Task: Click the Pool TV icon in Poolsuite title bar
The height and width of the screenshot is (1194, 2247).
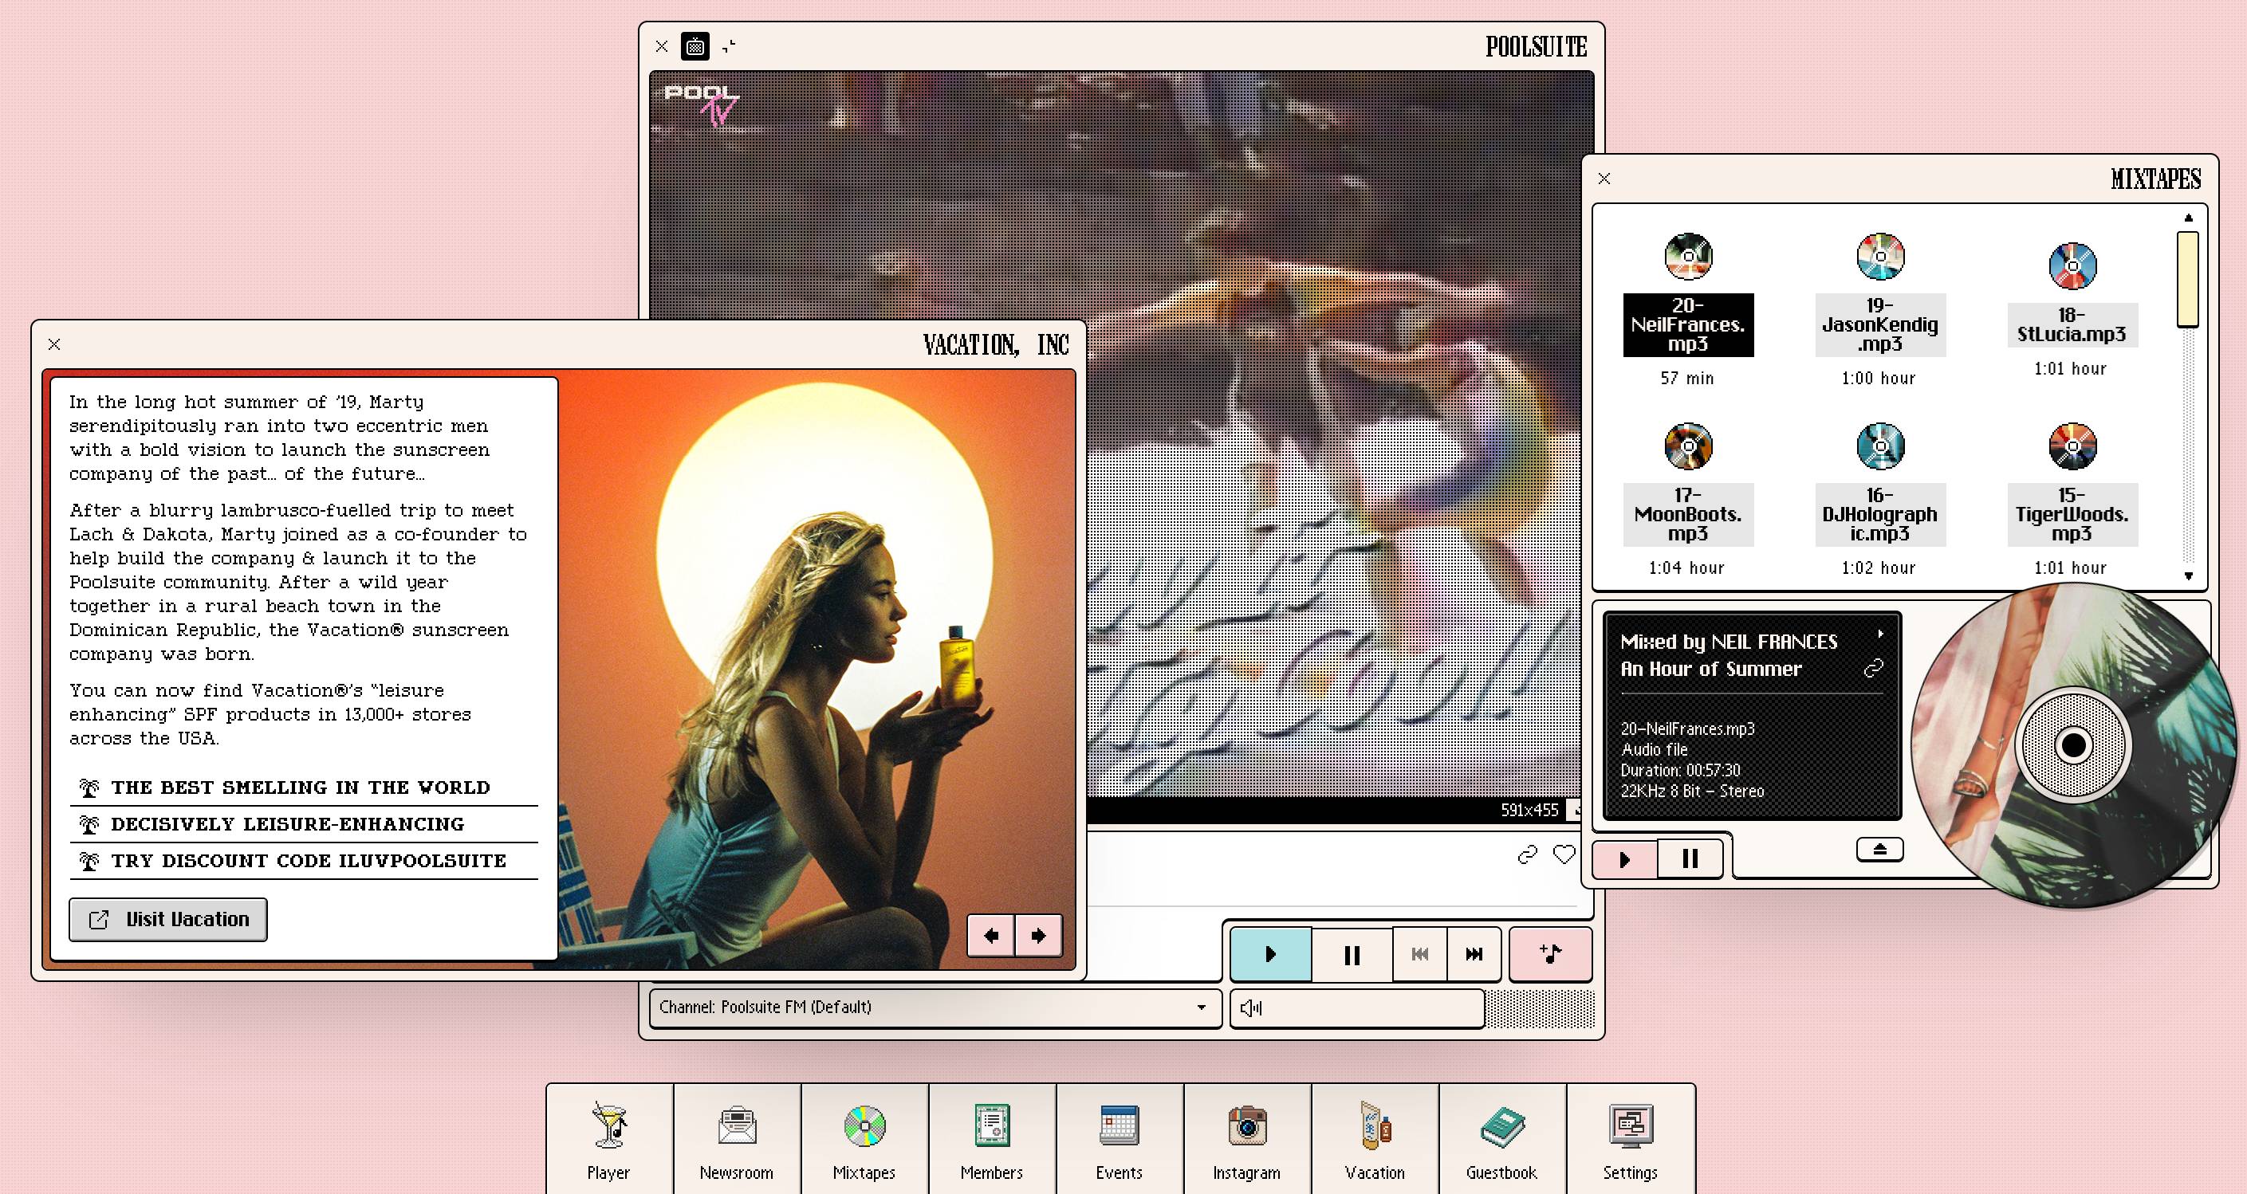Action: coord(695,46)
